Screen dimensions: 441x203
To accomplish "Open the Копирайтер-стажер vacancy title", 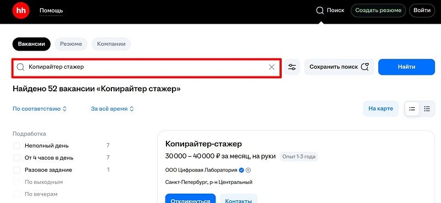I will coord(203,144).
